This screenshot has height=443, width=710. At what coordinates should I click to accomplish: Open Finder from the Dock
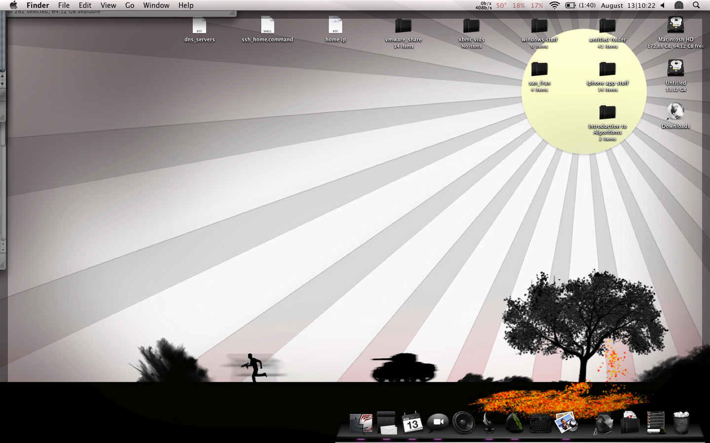(x=361, y=423)
